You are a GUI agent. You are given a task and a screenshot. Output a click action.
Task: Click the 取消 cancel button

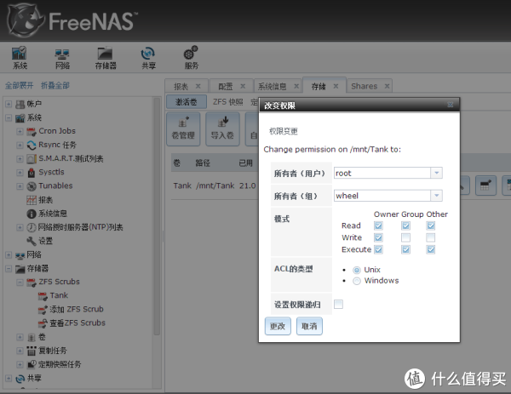[x=308, y=327]
